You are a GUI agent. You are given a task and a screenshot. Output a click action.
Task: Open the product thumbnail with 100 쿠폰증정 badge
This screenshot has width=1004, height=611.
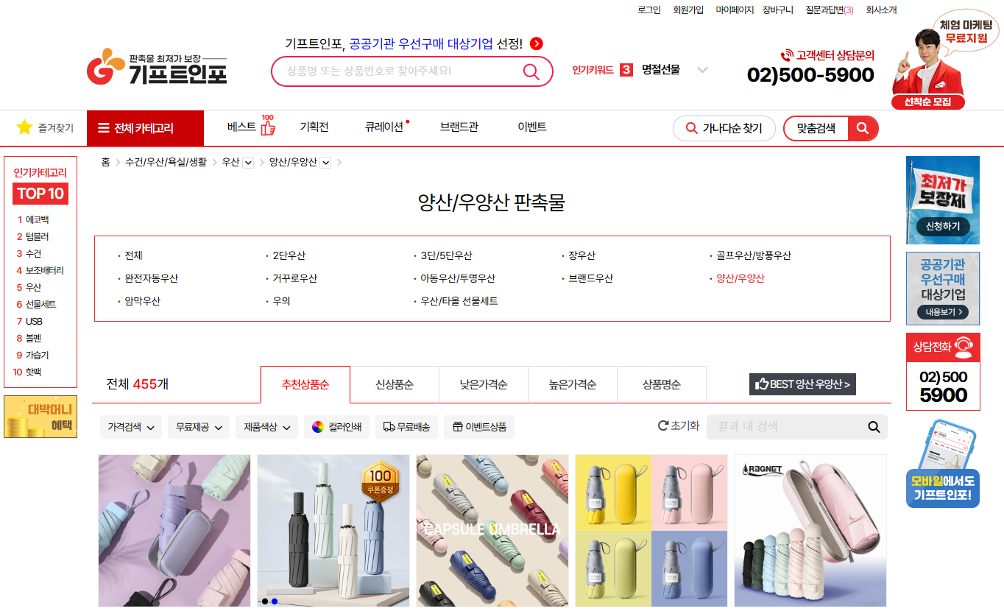pos(333,531)
